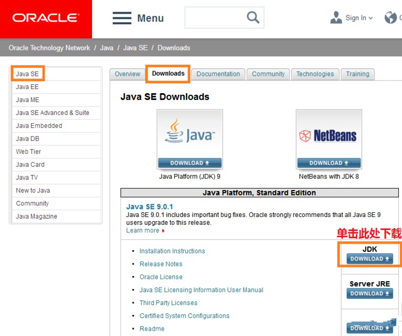
Task: Switch to the Overview tab
Action: [127, 74]
